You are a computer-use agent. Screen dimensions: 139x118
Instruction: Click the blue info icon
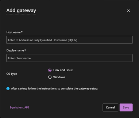pyautogui.click(x=8, y=88)
